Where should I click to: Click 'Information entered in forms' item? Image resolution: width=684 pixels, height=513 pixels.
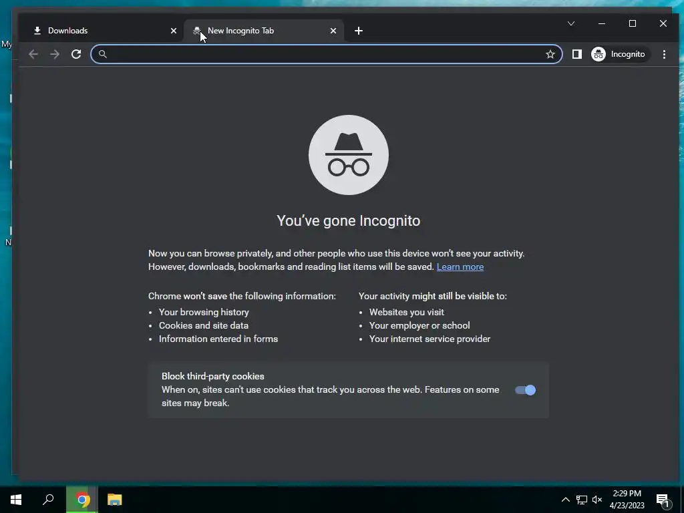point(218,339)
